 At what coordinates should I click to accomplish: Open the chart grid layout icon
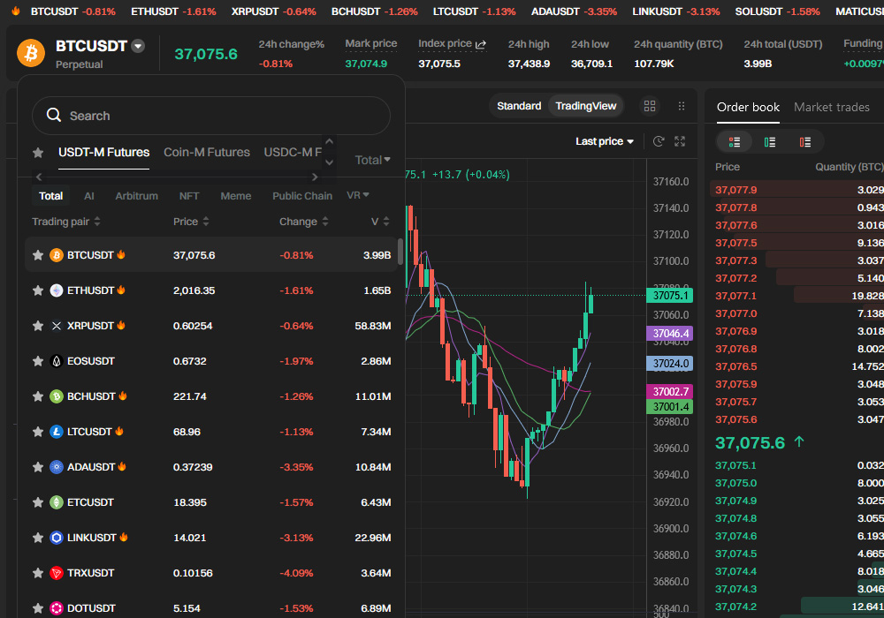tap(650, 106)
